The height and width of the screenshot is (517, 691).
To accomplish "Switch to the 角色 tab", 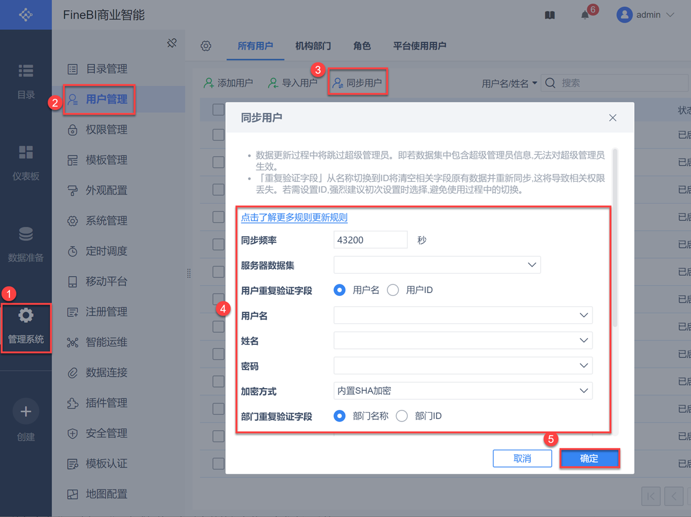I will [362, 46].
